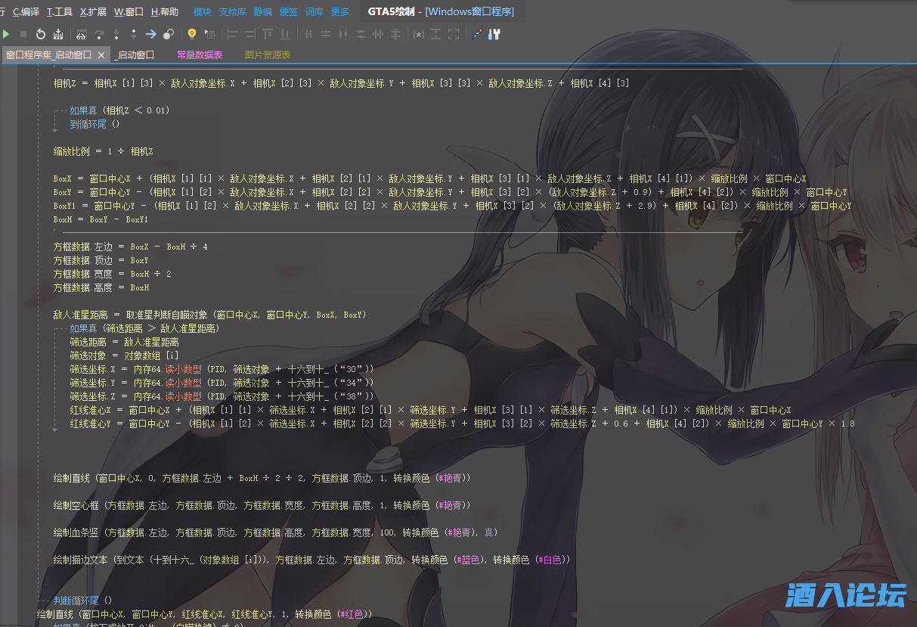Click the center vertically alignment icon

325,34
